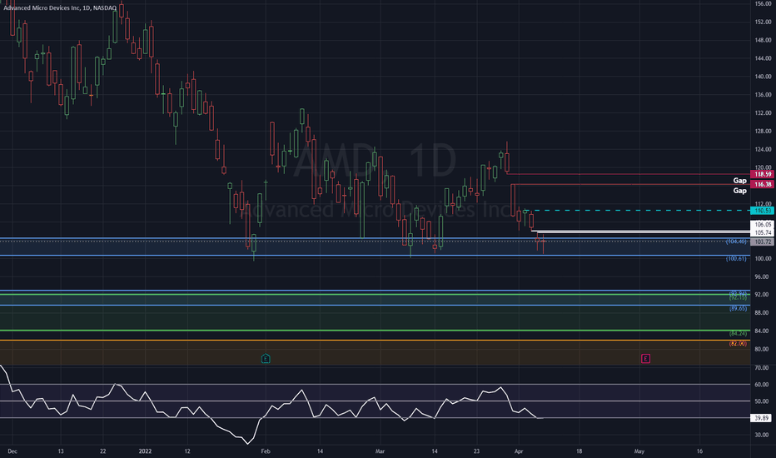776x458 pixels.
Task: Select the orange (82.00) level label
Action: [x=738, y=344]
